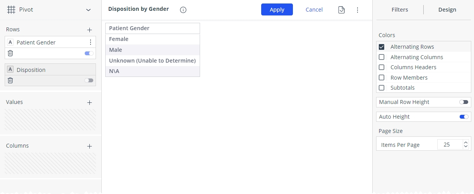Disable the Auto Height toggle
The image size is (474, 194).
pyautogui.click(x=464, y=117)
